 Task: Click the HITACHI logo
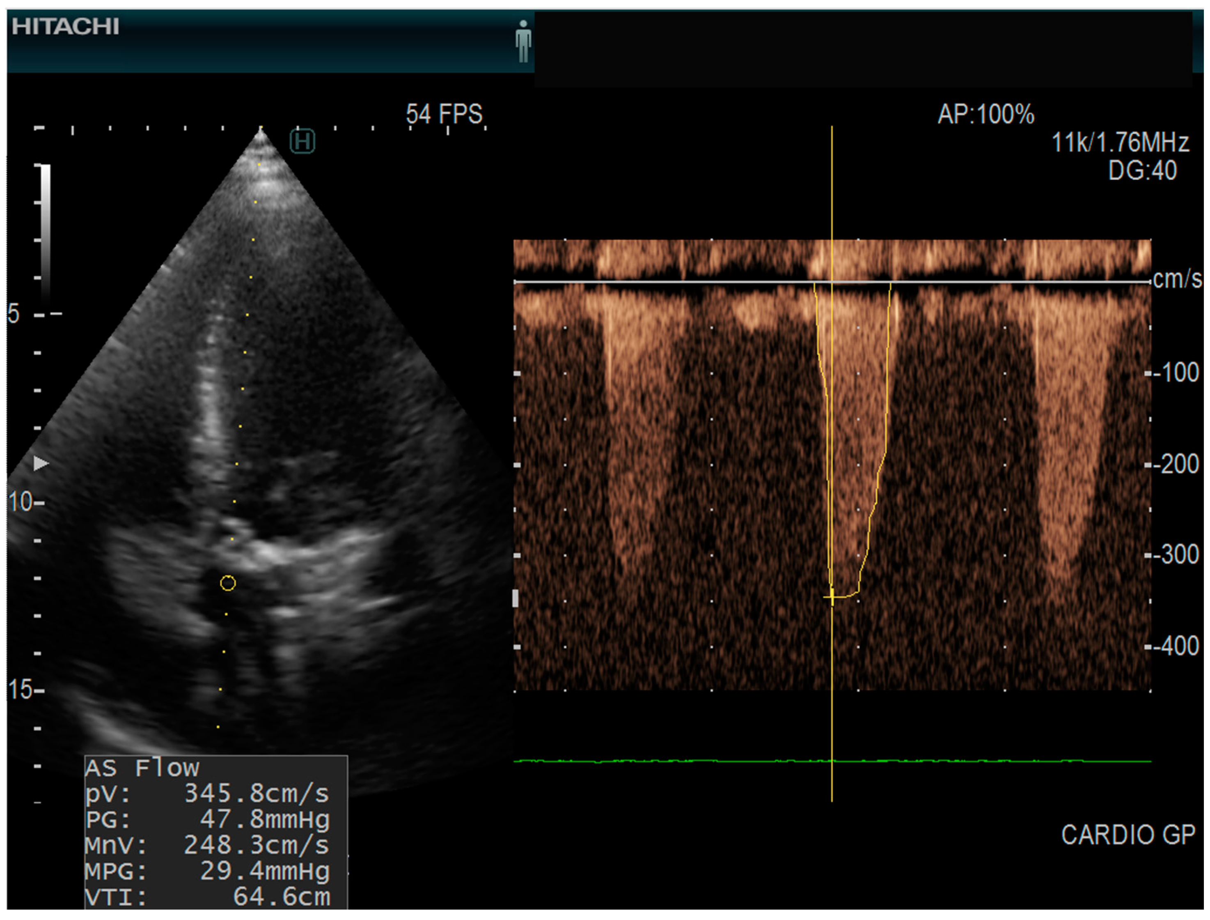(65, 26)
